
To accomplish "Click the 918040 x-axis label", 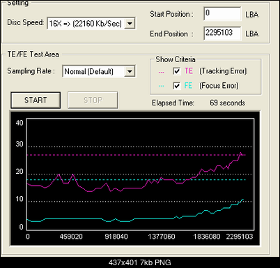I will click(116, 237).
